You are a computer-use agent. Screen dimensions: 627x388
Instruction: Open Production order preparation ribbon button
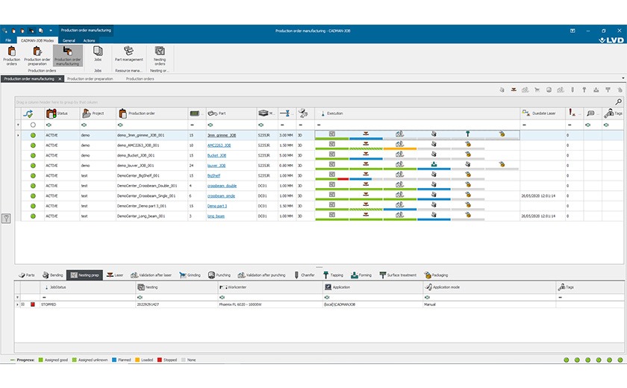point(37,56)
